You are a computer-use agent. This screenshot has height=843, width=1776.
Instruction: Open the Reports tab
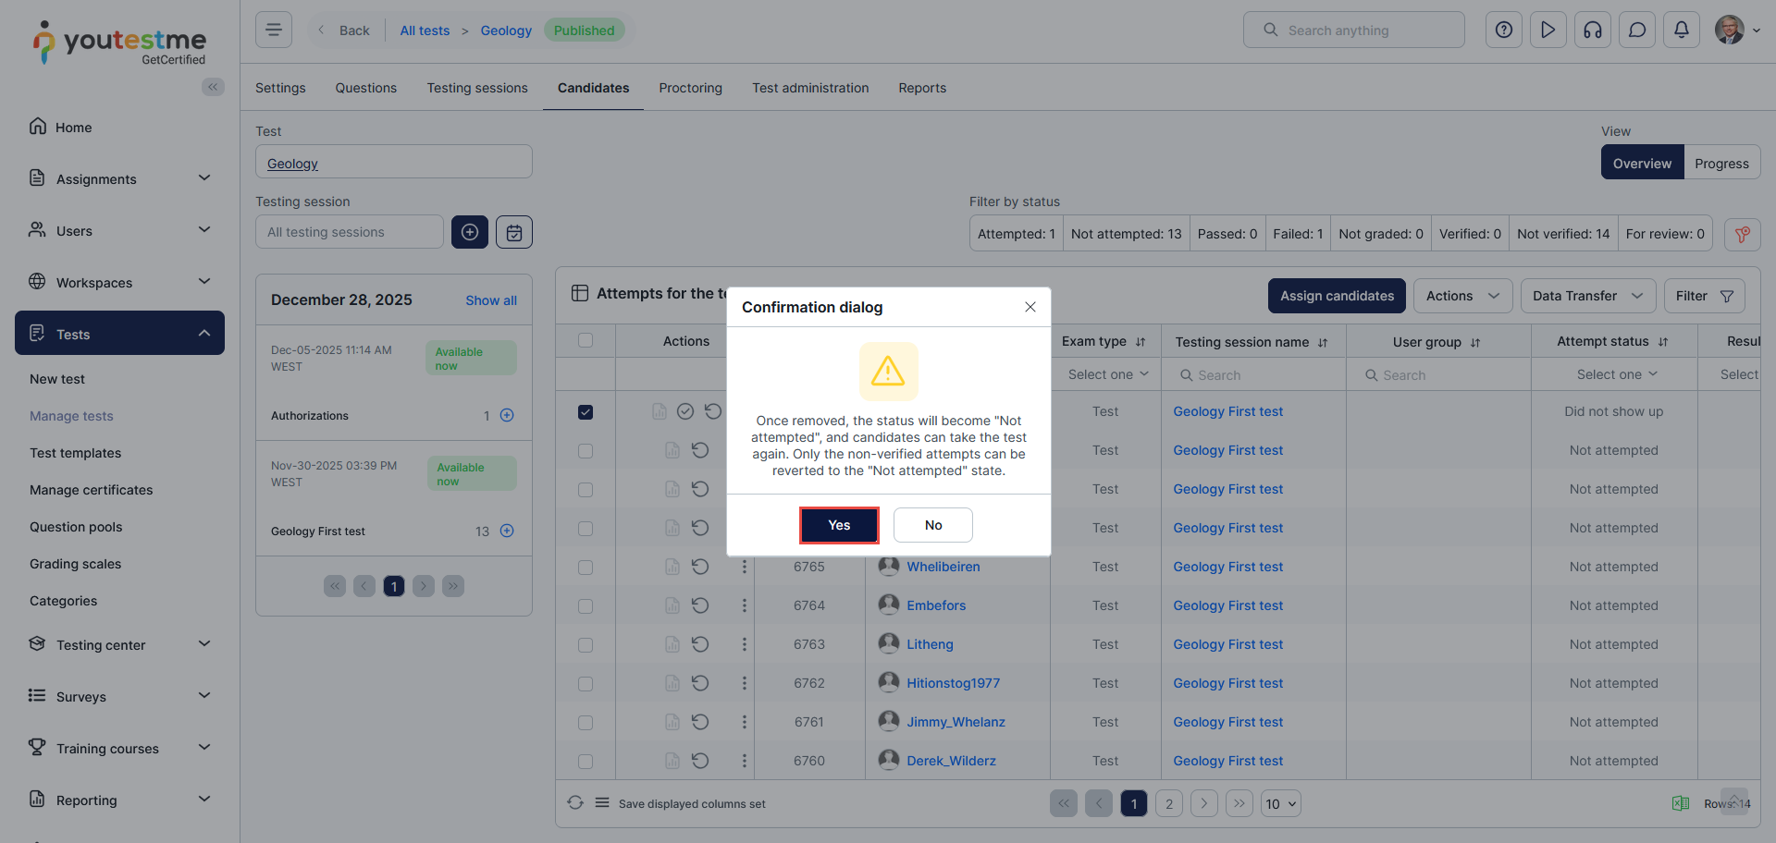tap(921, 88)
